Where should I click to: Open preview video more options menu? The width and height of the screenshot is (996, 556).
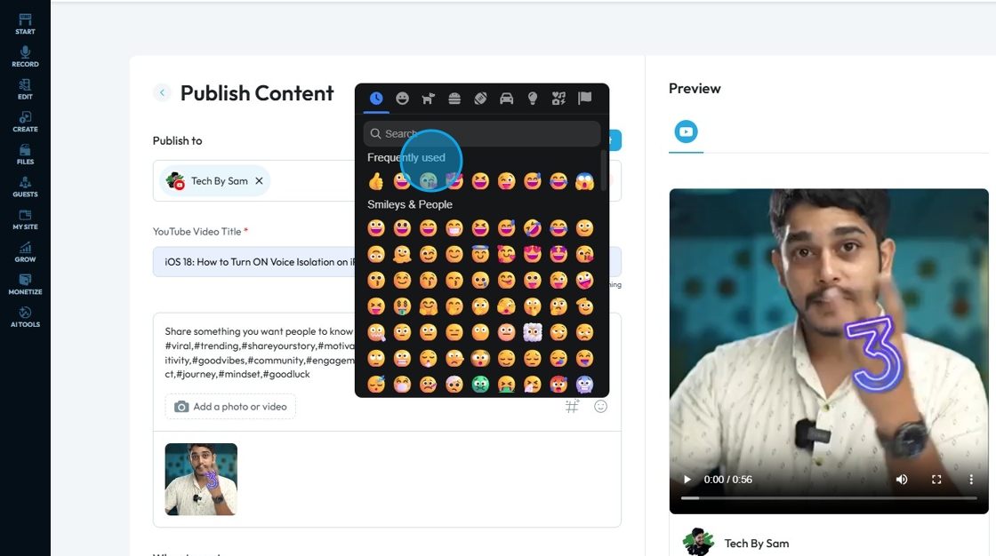(970, 480)
